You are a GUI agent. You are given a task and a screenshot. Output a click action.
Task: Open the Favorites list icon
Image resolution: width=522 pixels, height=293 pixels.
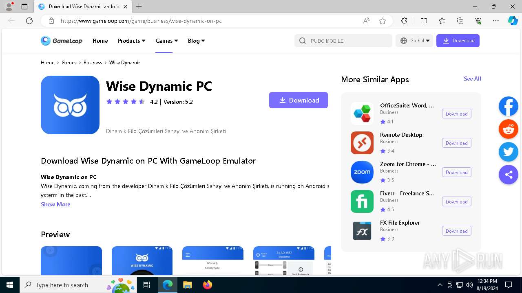tap(442, 21)
